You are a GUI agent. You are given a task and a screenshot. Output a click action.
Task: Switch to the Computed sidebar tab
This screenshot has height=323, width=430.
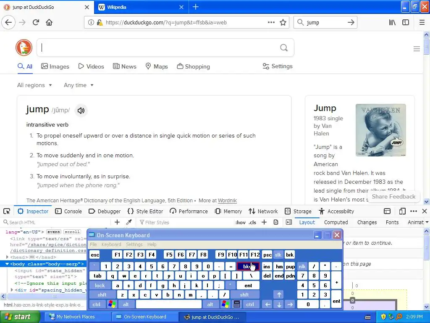click(336, 222)
